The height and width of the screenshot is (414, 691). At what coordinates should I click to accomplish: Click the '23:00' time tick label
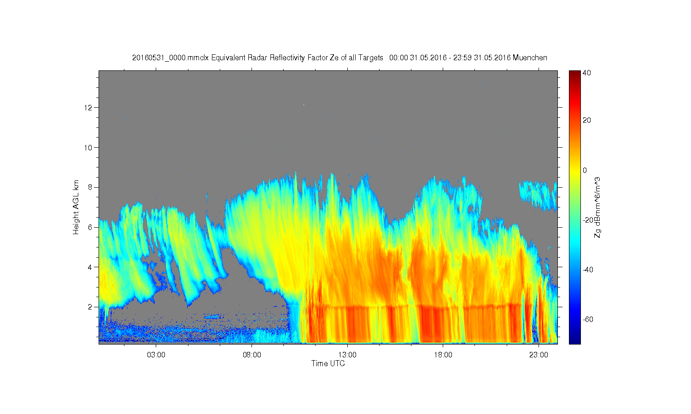539,355
